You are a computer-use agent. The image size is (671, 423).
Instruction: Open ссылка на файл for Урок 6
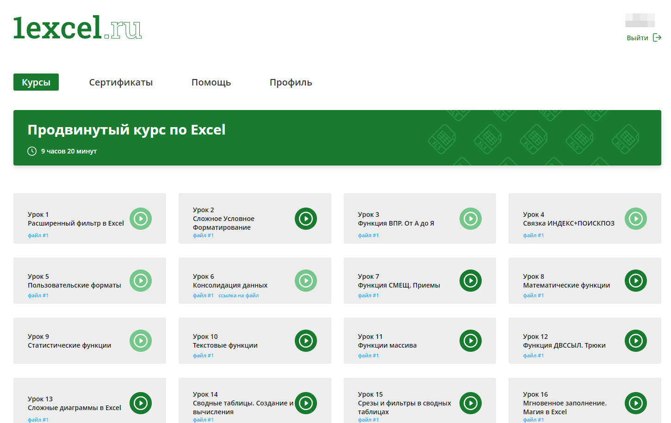tap(238, 295)
